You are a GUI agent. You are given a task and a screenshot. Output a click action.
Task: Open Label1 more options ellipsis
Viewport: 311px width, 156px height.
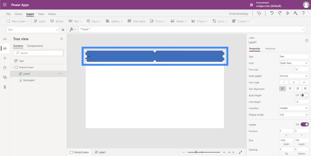coord(60,74)
